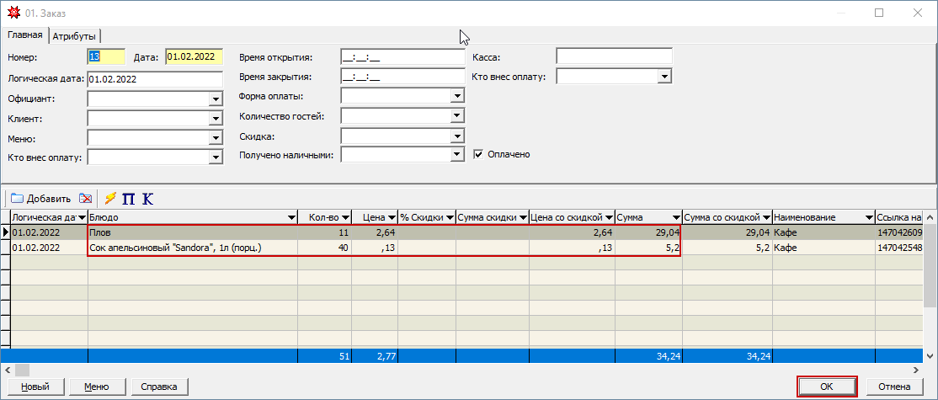Click the app icon in the title bar
The image size is (938, 400).
[12, 13]
